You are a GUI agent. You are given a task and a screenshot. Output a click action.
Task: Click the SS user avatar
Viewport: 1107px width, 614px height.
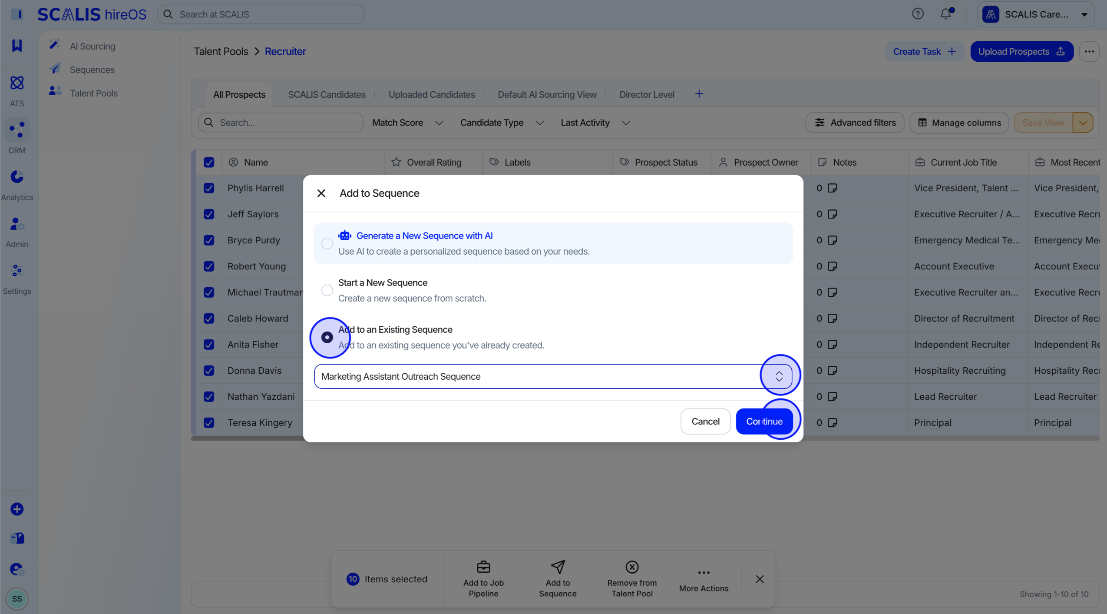click(x=17, y=599)
